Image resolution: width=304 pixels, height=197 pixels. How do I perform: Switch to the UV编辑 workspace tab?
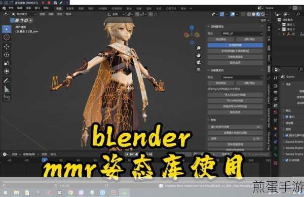(102, 8)
